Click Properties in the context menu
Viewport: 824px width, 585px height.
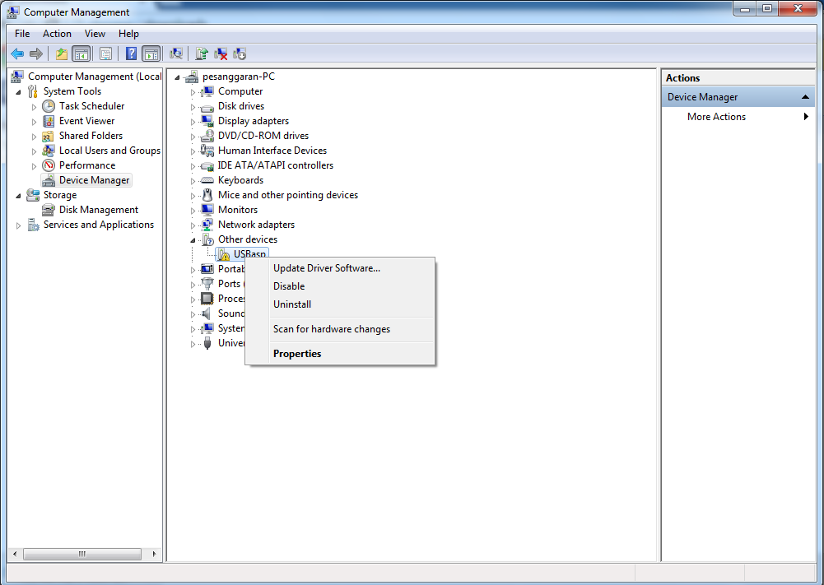(x=297, y=353)
